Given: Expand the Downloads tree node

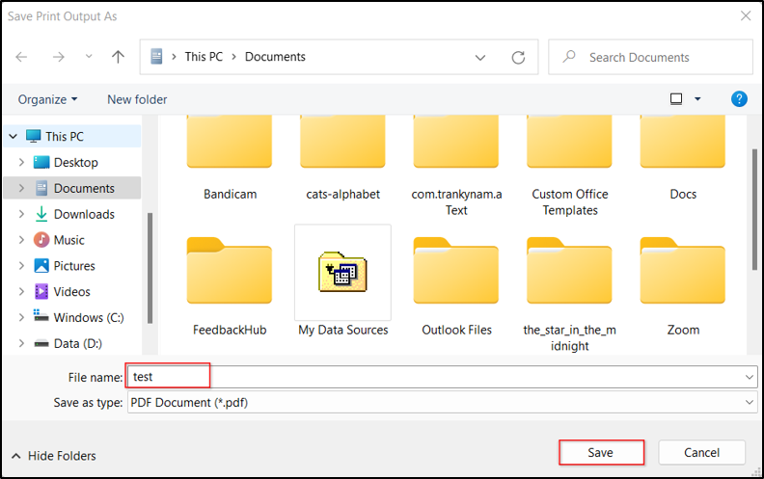Looking at the screenshot, I should 21,214.
